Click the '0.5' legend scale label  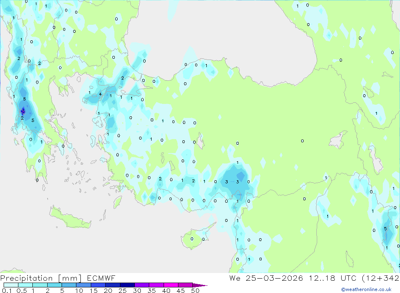pyautogui.click(x=22, y=291)
